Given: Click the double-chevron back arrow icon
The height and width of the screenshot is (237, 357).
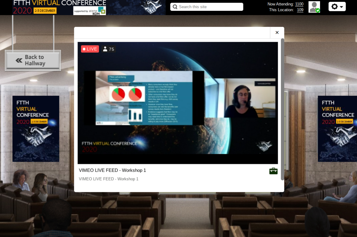Looking at the screenshot, I should 19,60.
